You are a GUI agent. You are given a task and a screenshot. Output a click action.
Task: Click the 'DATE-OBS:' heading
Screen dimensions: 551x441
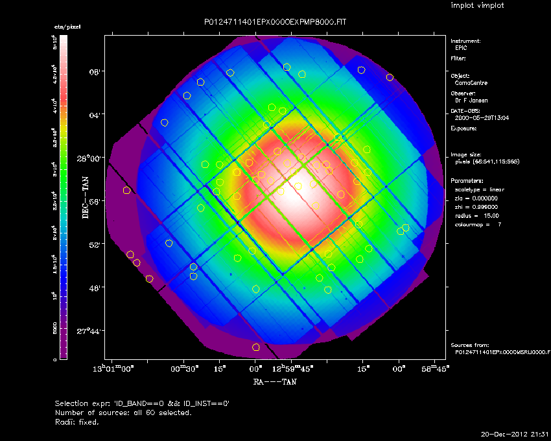[465, 111]
